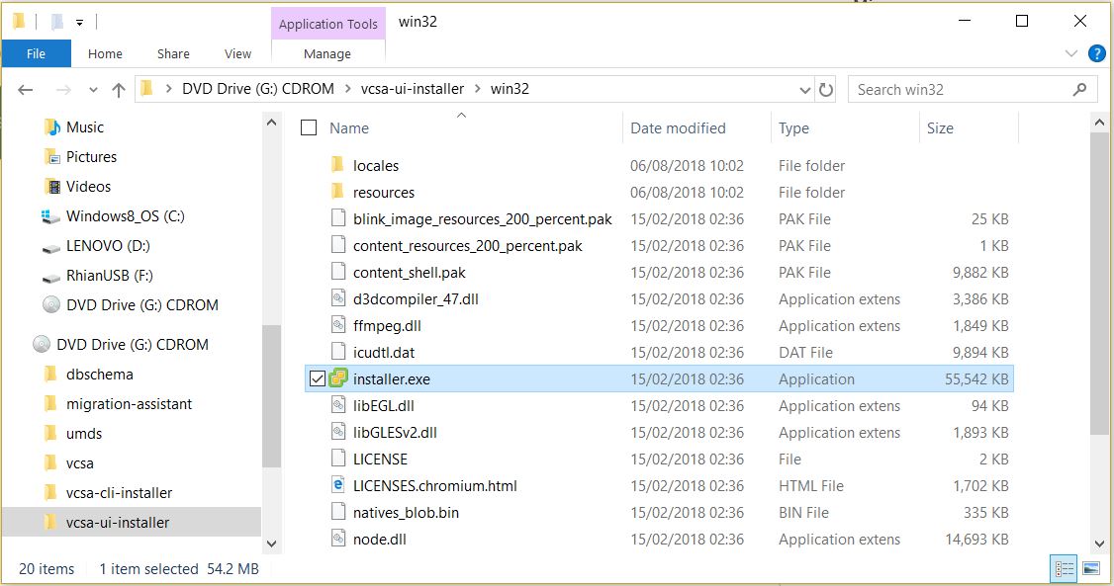This screenshot has height=586, width=1114.
Task: Open the Help question mark icon
Action: pos(1097,53)
